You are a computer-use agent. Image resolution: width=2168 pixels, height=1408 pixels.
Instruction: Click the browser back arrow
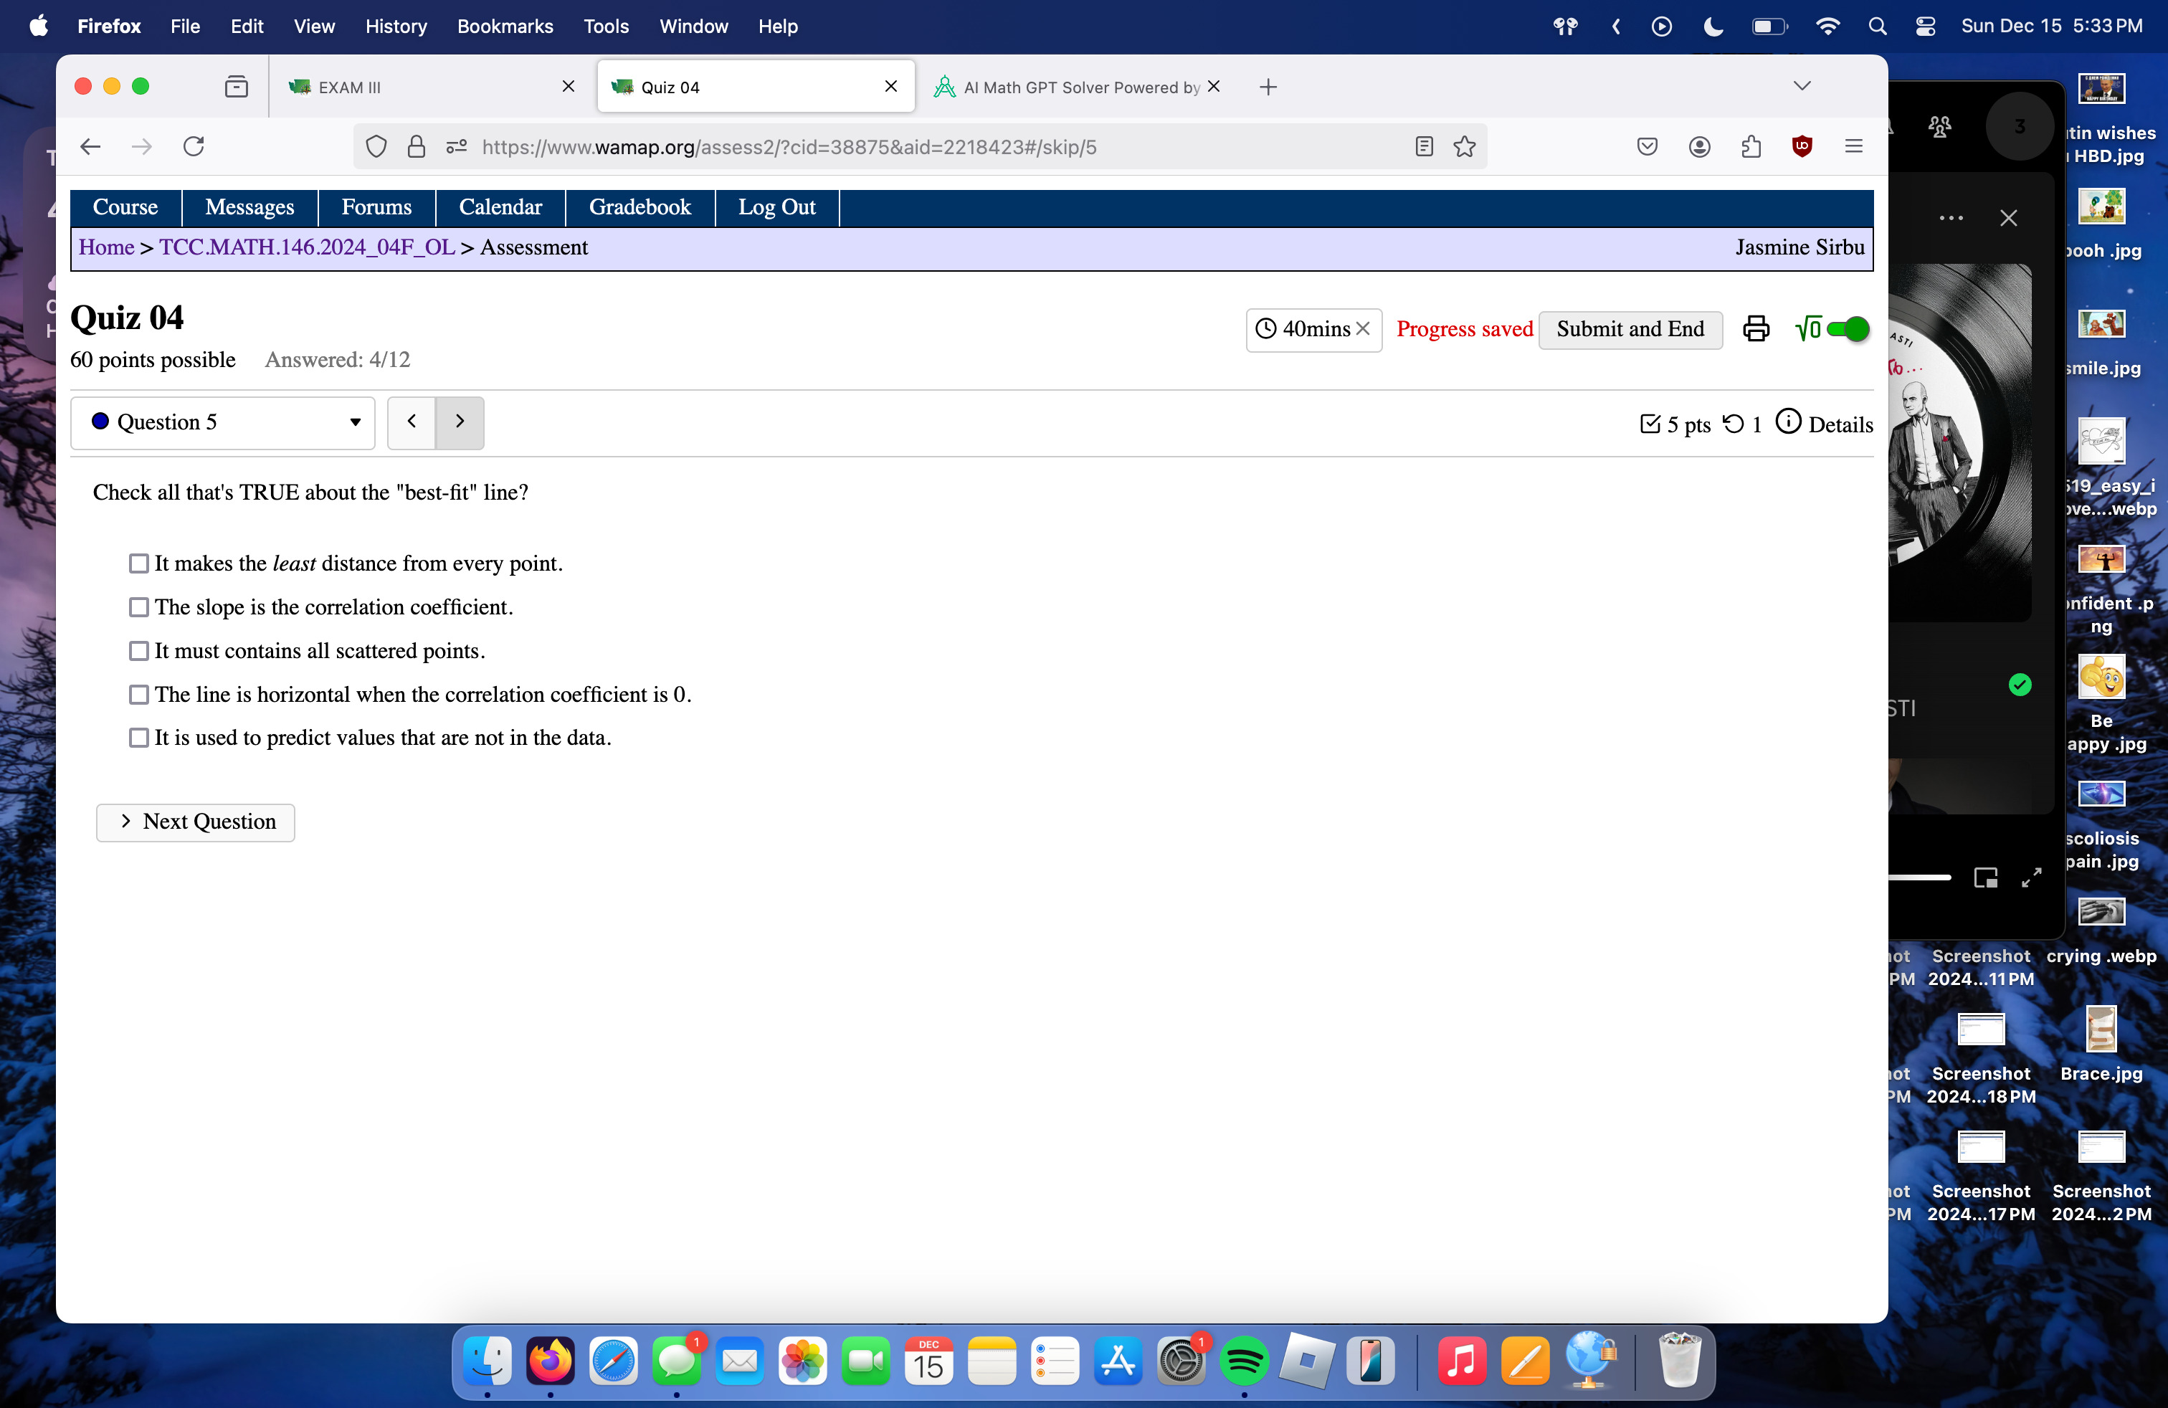tap(90, 147)
